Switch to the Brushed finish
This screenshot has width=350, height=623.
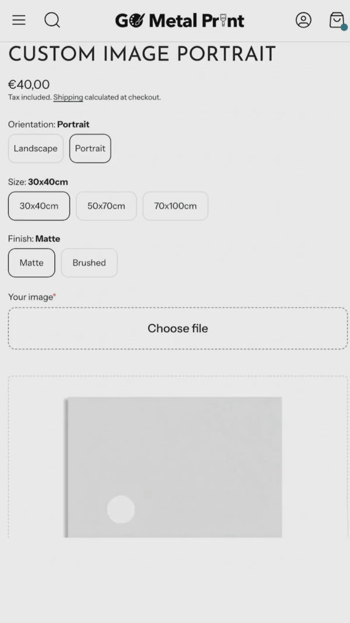tap(89, 263)
